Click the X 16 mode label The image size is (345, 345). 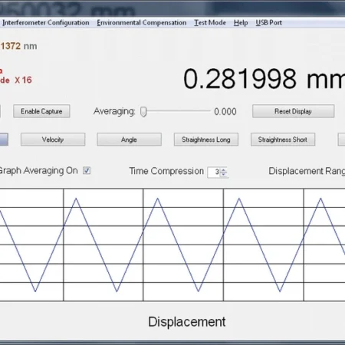click(23, 80)
